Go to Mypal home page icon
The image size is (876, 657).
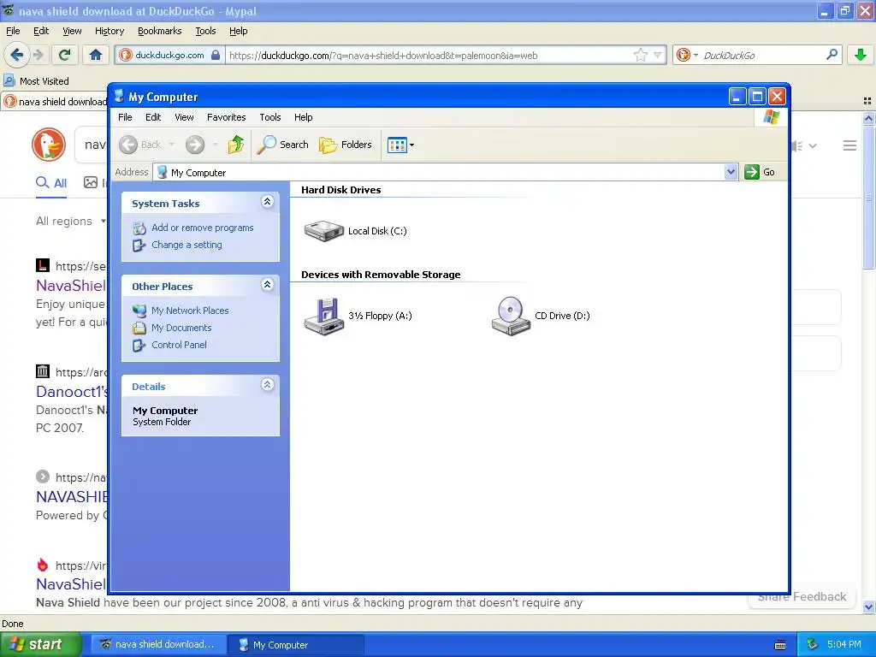(96, 55)
